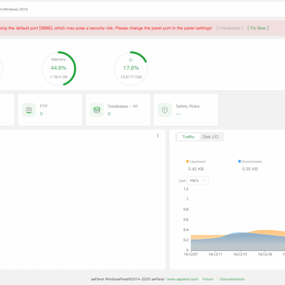Viewport: 285px width, 285px height.
Task: Toggle the Upstream series legend dot
Action: [188, 161]
